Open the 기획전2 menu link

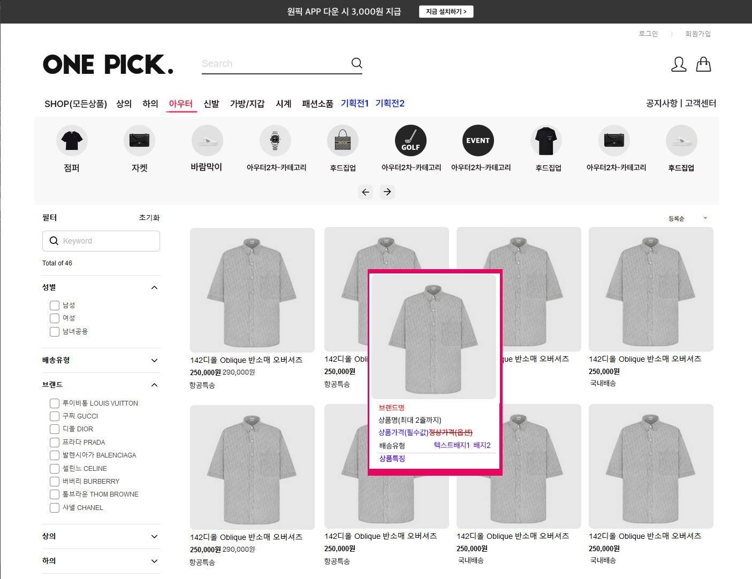click(390, 103)
